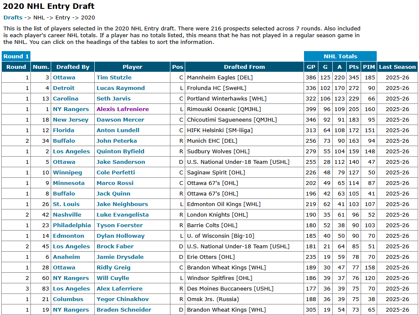Image resolution: width=419 pixels, height=315 pixels.
Task: Open St. Louis team link
Action: (66, 204)
